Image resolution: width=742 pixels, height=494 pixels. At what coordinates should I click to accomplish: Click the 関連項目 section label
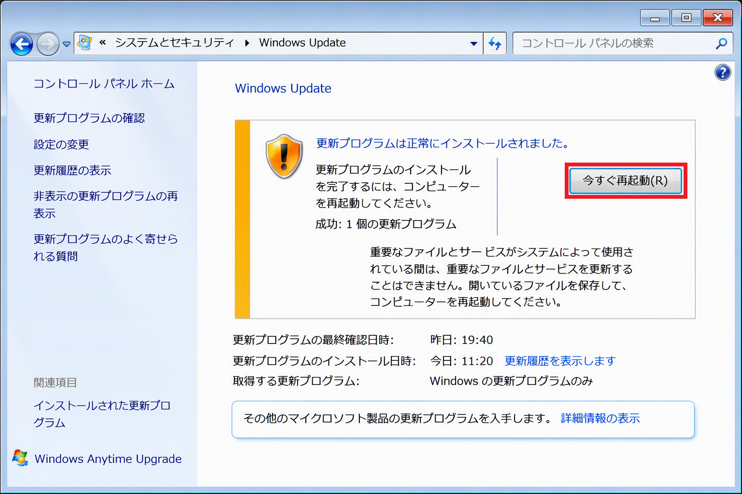click(56, 383)
